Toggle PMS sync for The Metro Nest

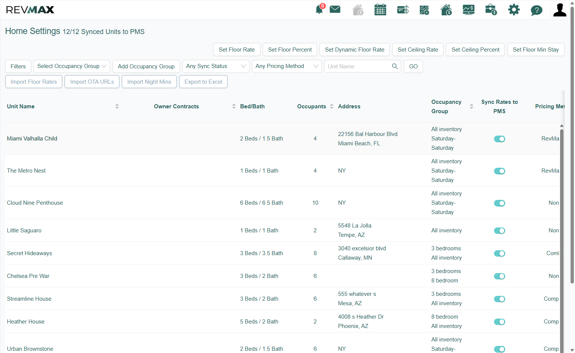499,171
